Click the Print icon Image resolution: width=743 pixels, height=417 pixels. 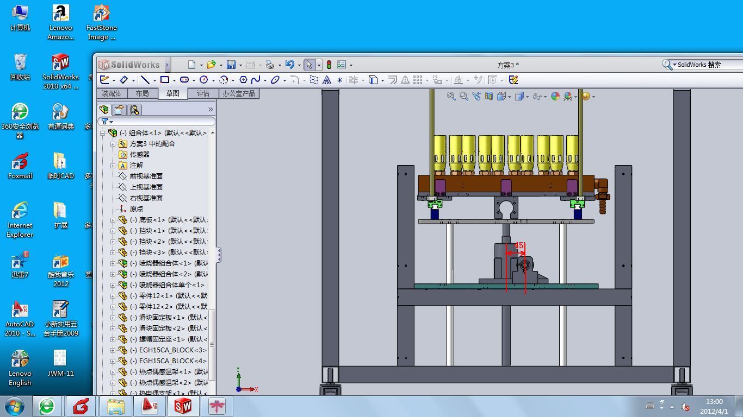(270, 65)
